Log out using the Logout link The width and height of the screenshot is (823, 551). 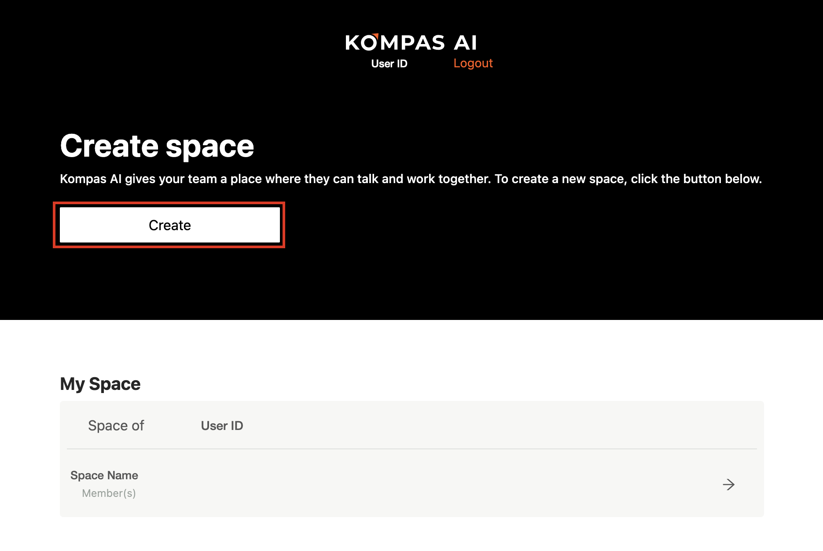click(473, 63)
